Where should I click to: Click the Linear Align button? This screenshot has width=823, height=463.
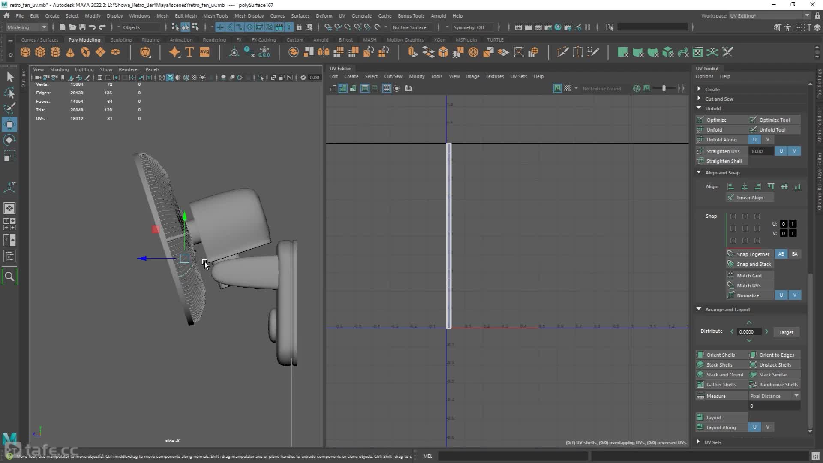(x=750, y=198)
